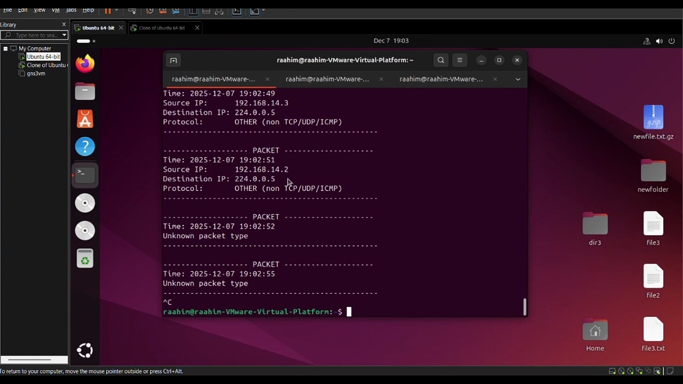Open the newfolder desktop folder
Screen dimensions: 683x384
click(x=653, y=175)
